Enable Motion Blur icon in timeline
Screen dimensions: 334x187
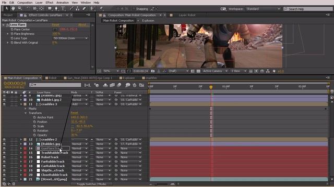click(119, 85)
